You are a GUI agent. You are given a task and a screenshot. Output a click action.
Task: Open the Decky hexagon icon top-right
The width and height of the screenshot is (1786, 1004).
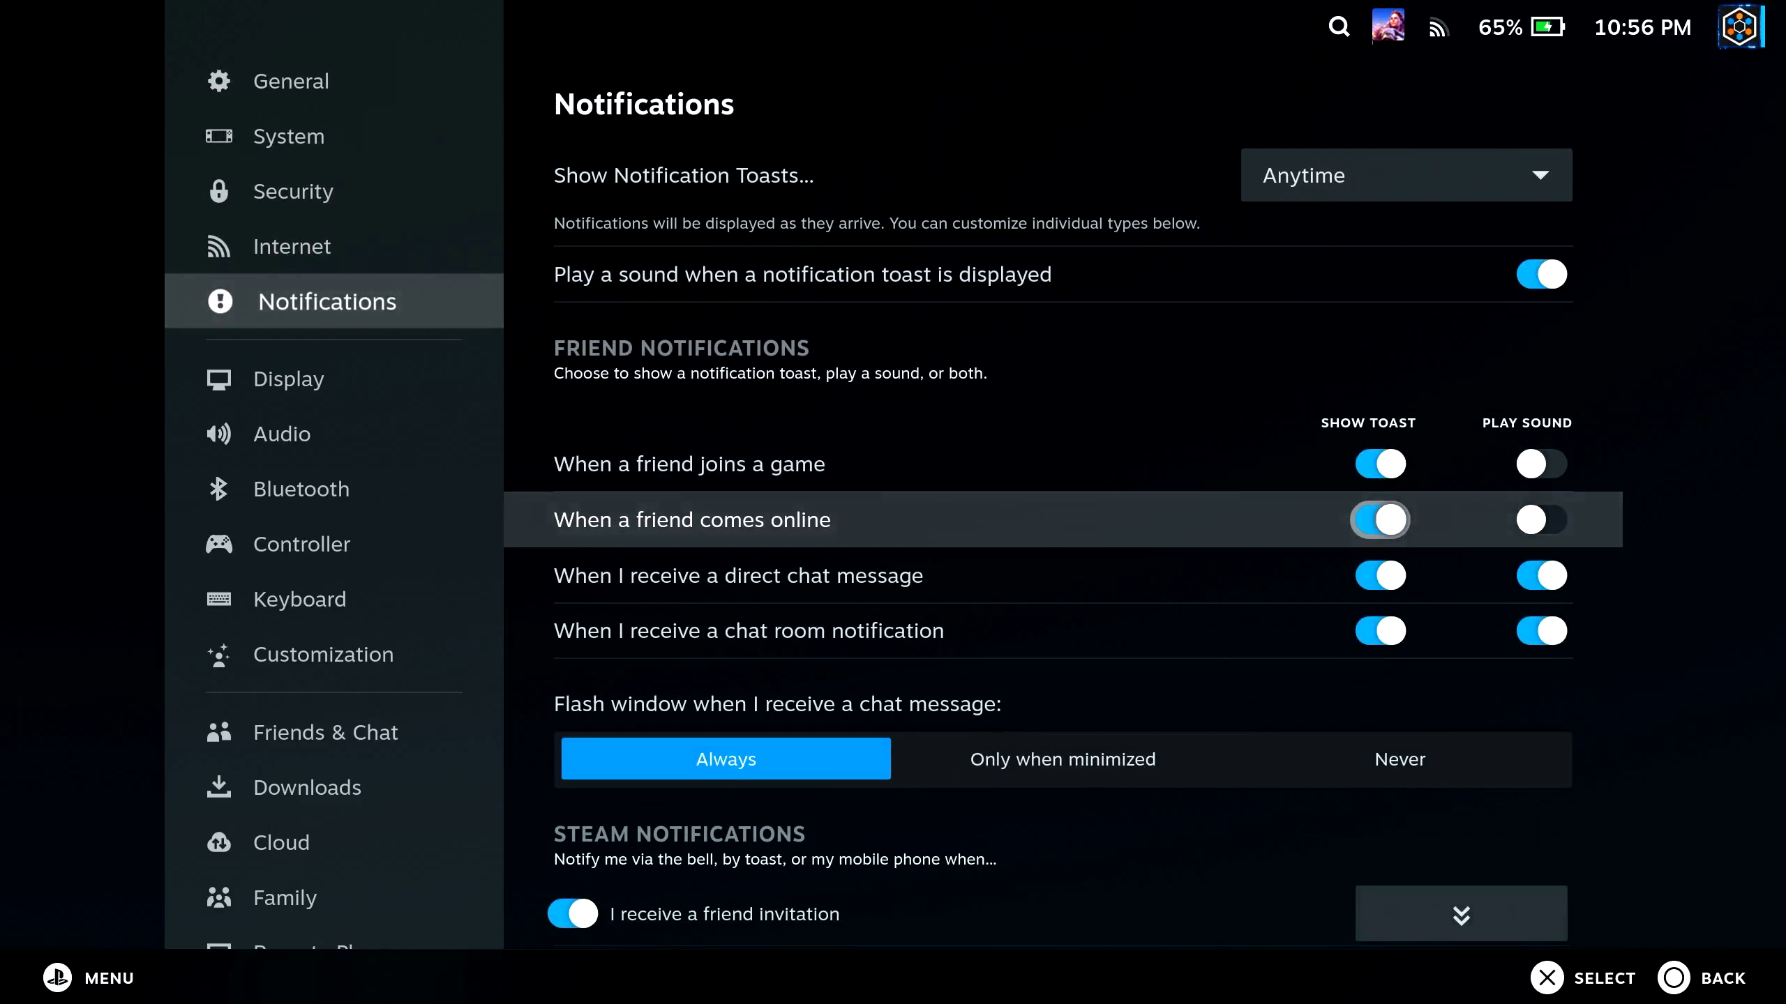tap(1739, 27)
